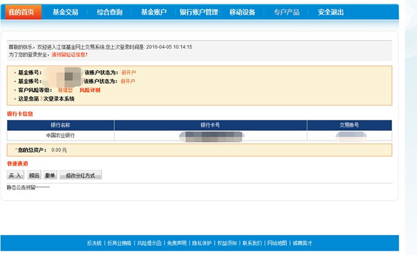
Task: Go to the 基金账户 tab
Action: coord(154,12)
